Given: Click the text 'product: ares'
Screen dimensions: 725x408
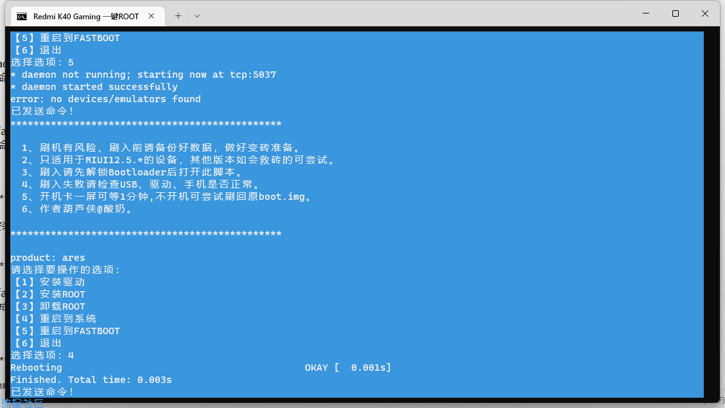Looking at the screenshot, I should click(x=48, y=258).
